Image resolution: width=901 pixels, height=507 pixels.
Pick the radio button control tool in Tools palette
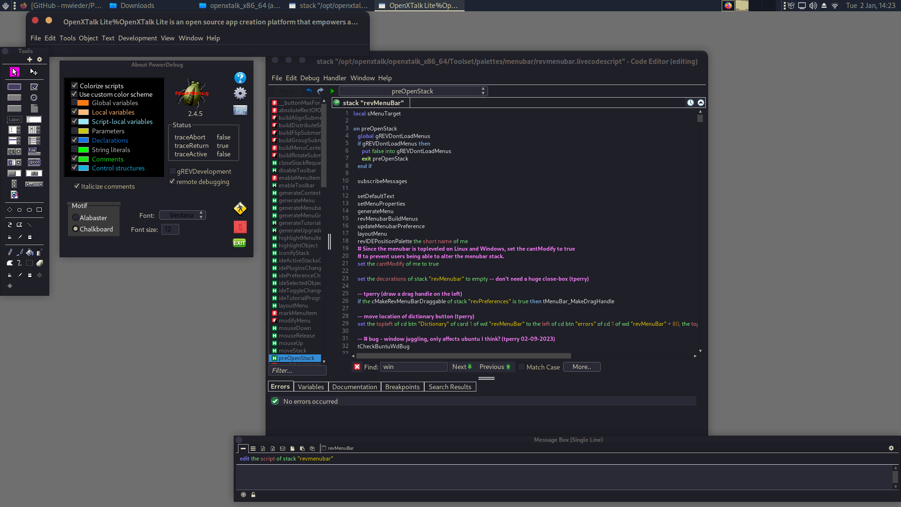pos(34,98)
